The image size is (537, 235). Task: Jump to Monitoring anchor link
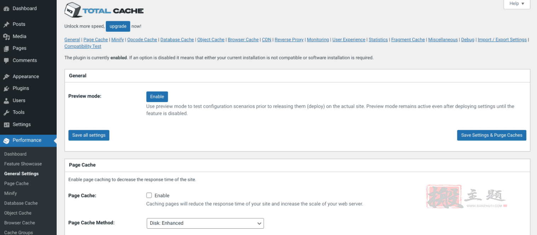tap(318, 40)
